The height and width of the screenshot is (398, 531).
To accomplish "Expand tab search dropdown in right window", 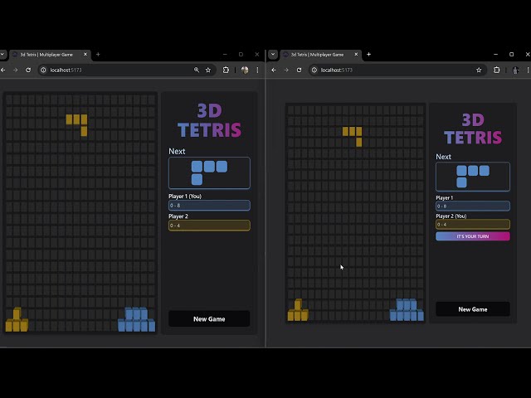I will pyautogui.click(x=273, y=55).
